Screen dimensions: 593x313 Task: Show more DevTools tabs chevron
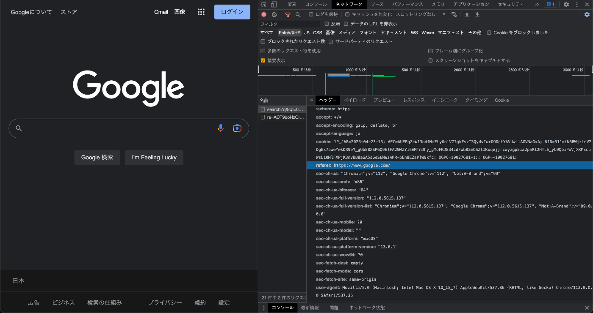click(537, 4)
